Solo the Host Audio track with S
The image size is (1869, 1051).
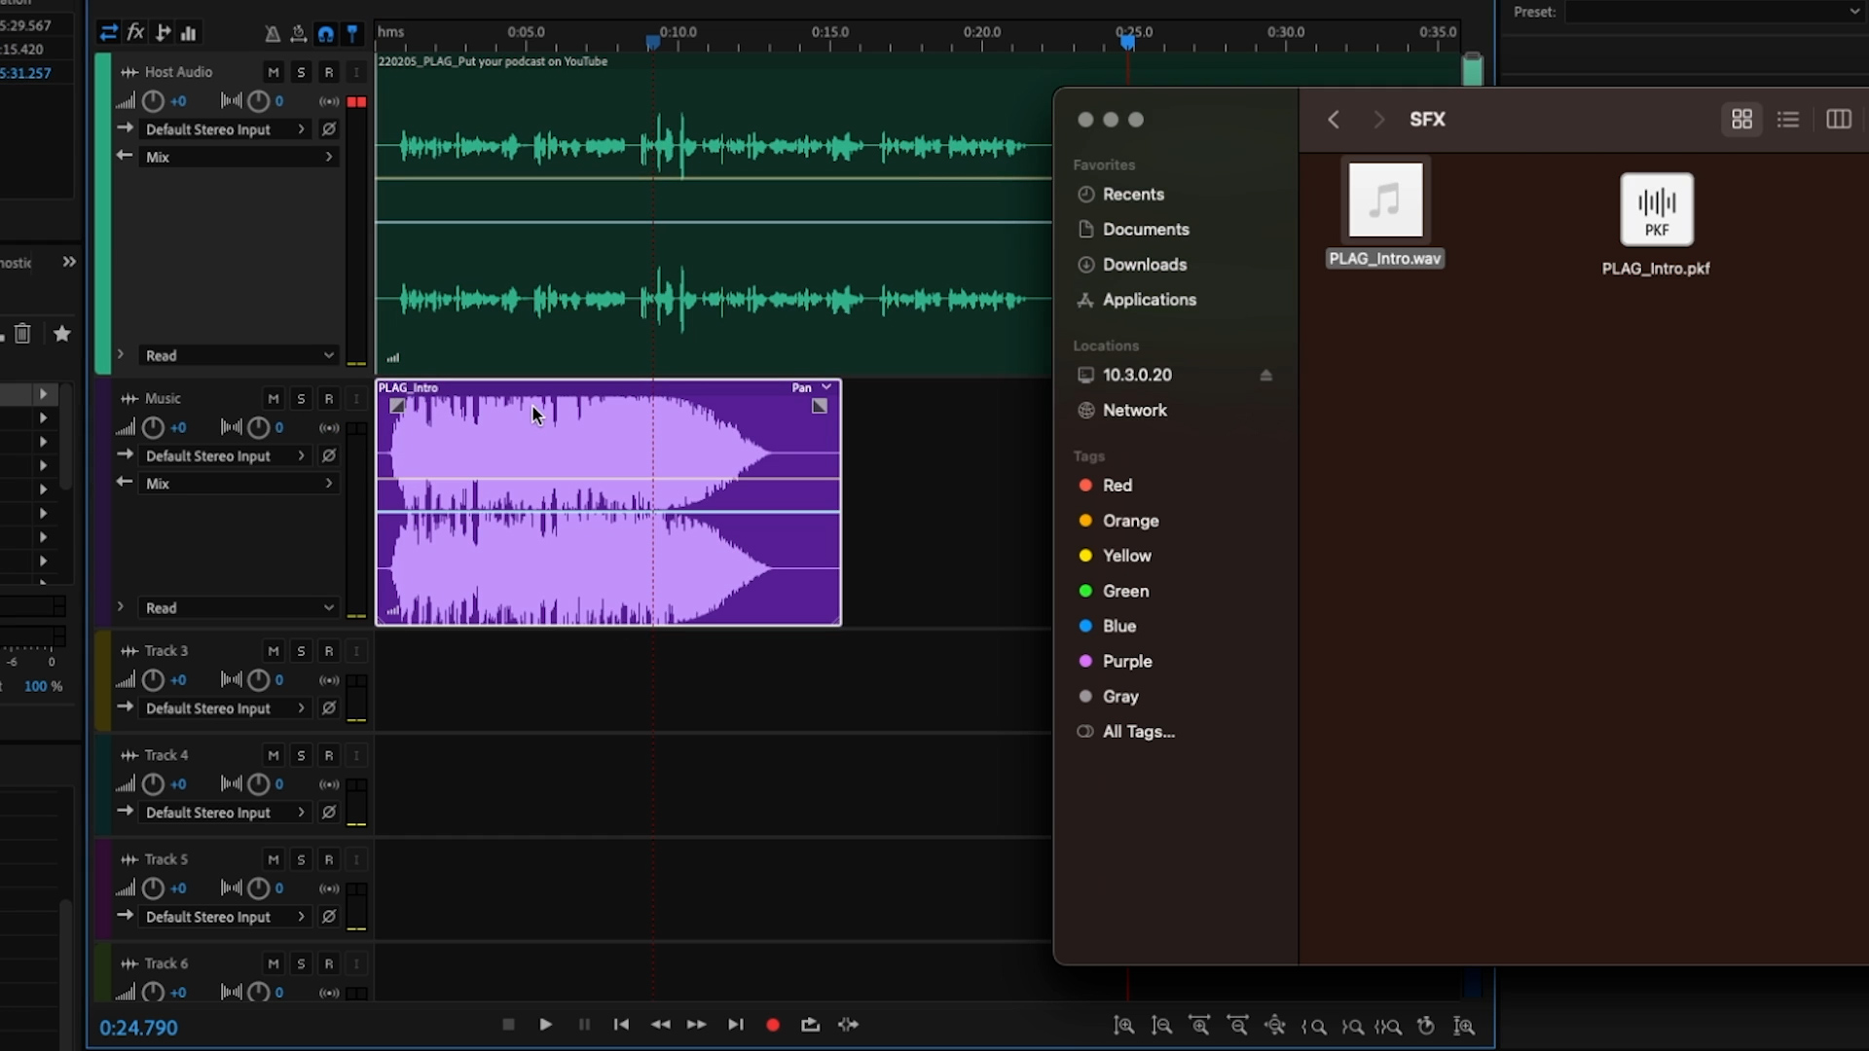coord(301,72)
